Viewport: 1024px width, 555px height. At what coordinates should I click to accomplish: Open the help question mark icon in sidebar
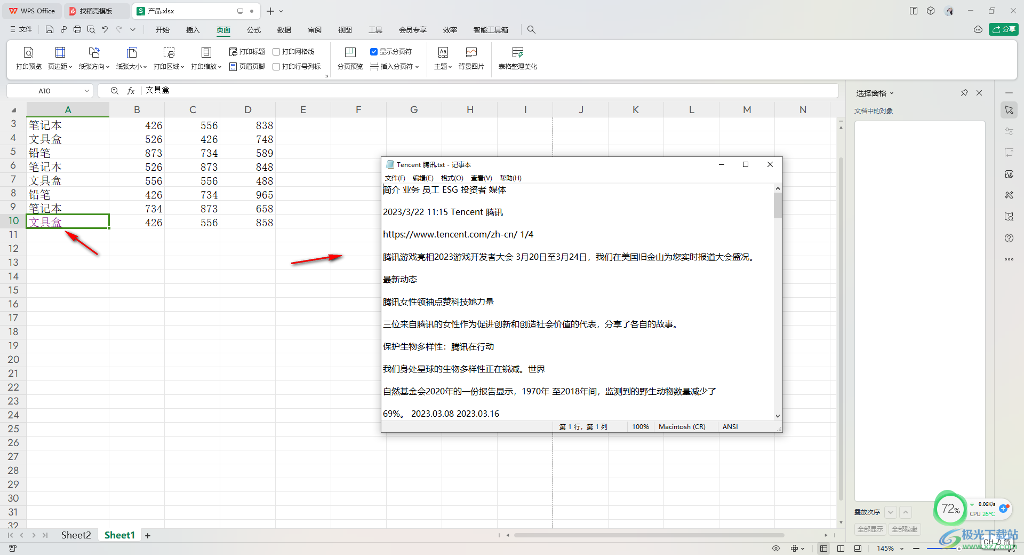click(1009, 238)
